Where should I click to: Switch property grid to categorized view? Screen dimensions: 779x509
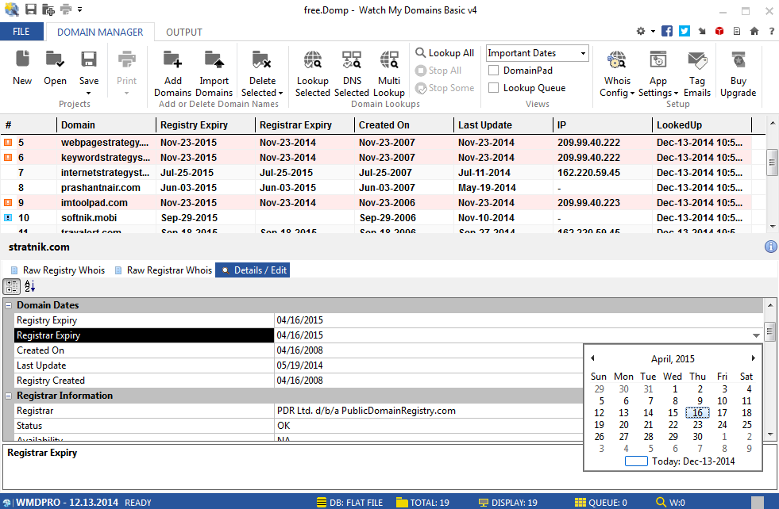pos(11,286)
